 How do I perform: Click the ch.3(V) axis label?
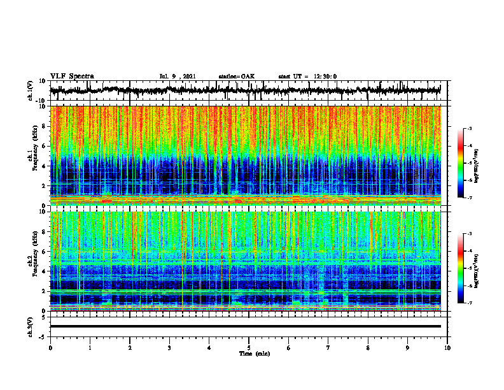coord(31,327)
